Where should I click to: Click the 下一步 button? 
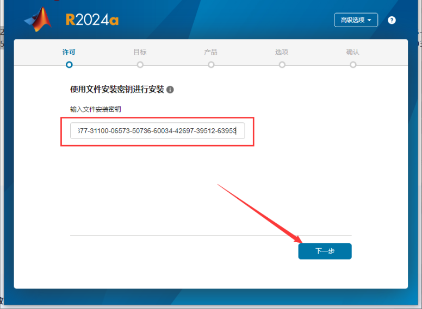pyautogui.click(x=325, y=251)
